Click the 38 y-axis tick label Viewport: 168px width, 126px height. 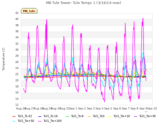pyautogui.click(x=17, y=25)
